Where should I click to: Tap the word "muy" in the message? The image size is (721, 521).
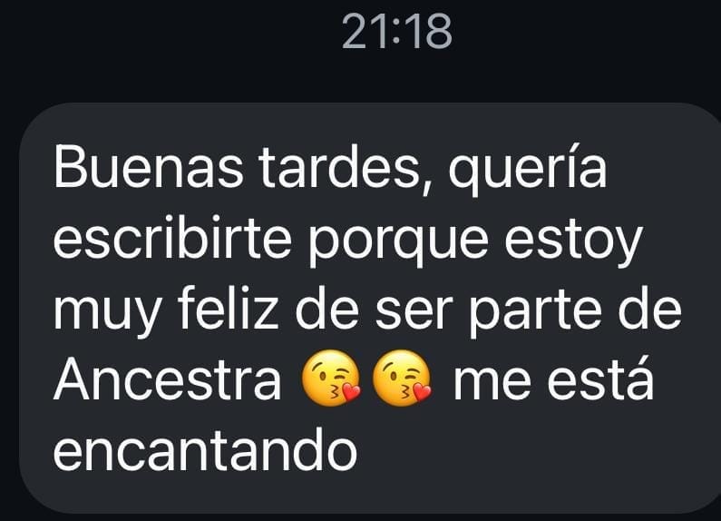point(108,315)
